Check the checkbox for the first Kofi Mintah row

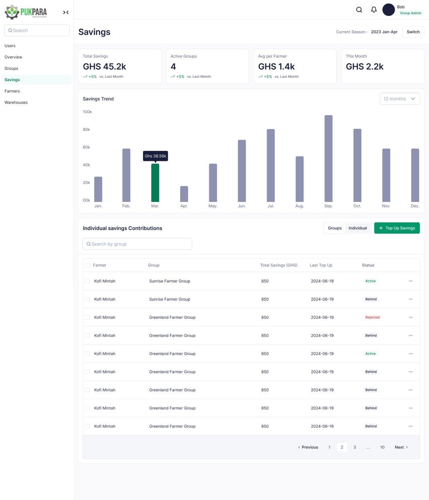click(88, 281)
